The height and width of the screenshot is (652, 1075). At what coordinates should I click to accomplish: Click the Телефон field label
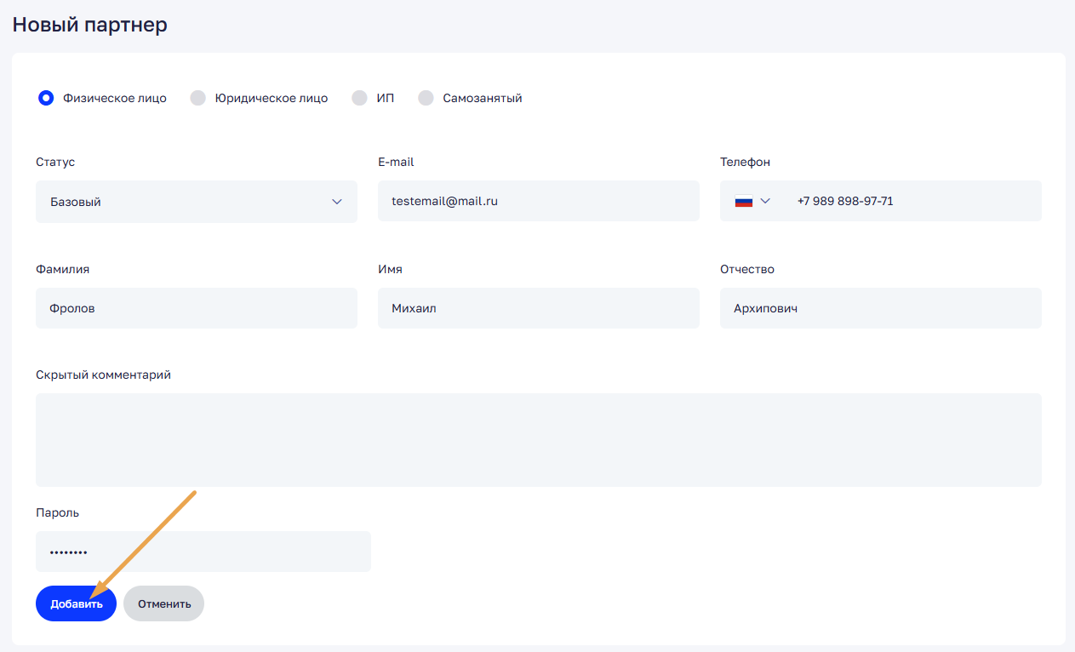745,162
